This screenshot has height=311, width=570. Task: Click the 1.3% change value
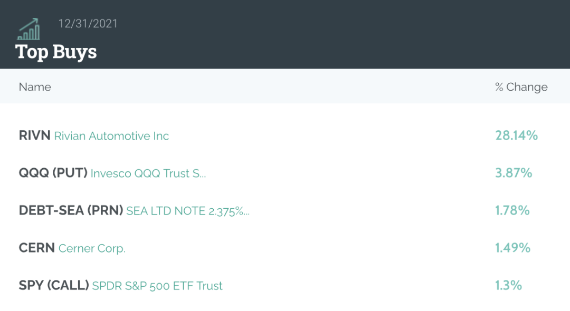[508, 285]
